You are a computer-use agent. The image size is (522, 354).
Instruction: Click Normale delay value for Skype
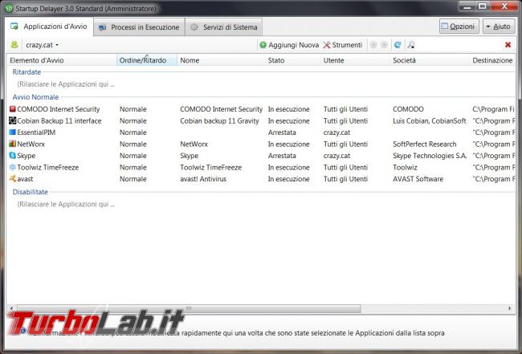(x=133, y=156)
